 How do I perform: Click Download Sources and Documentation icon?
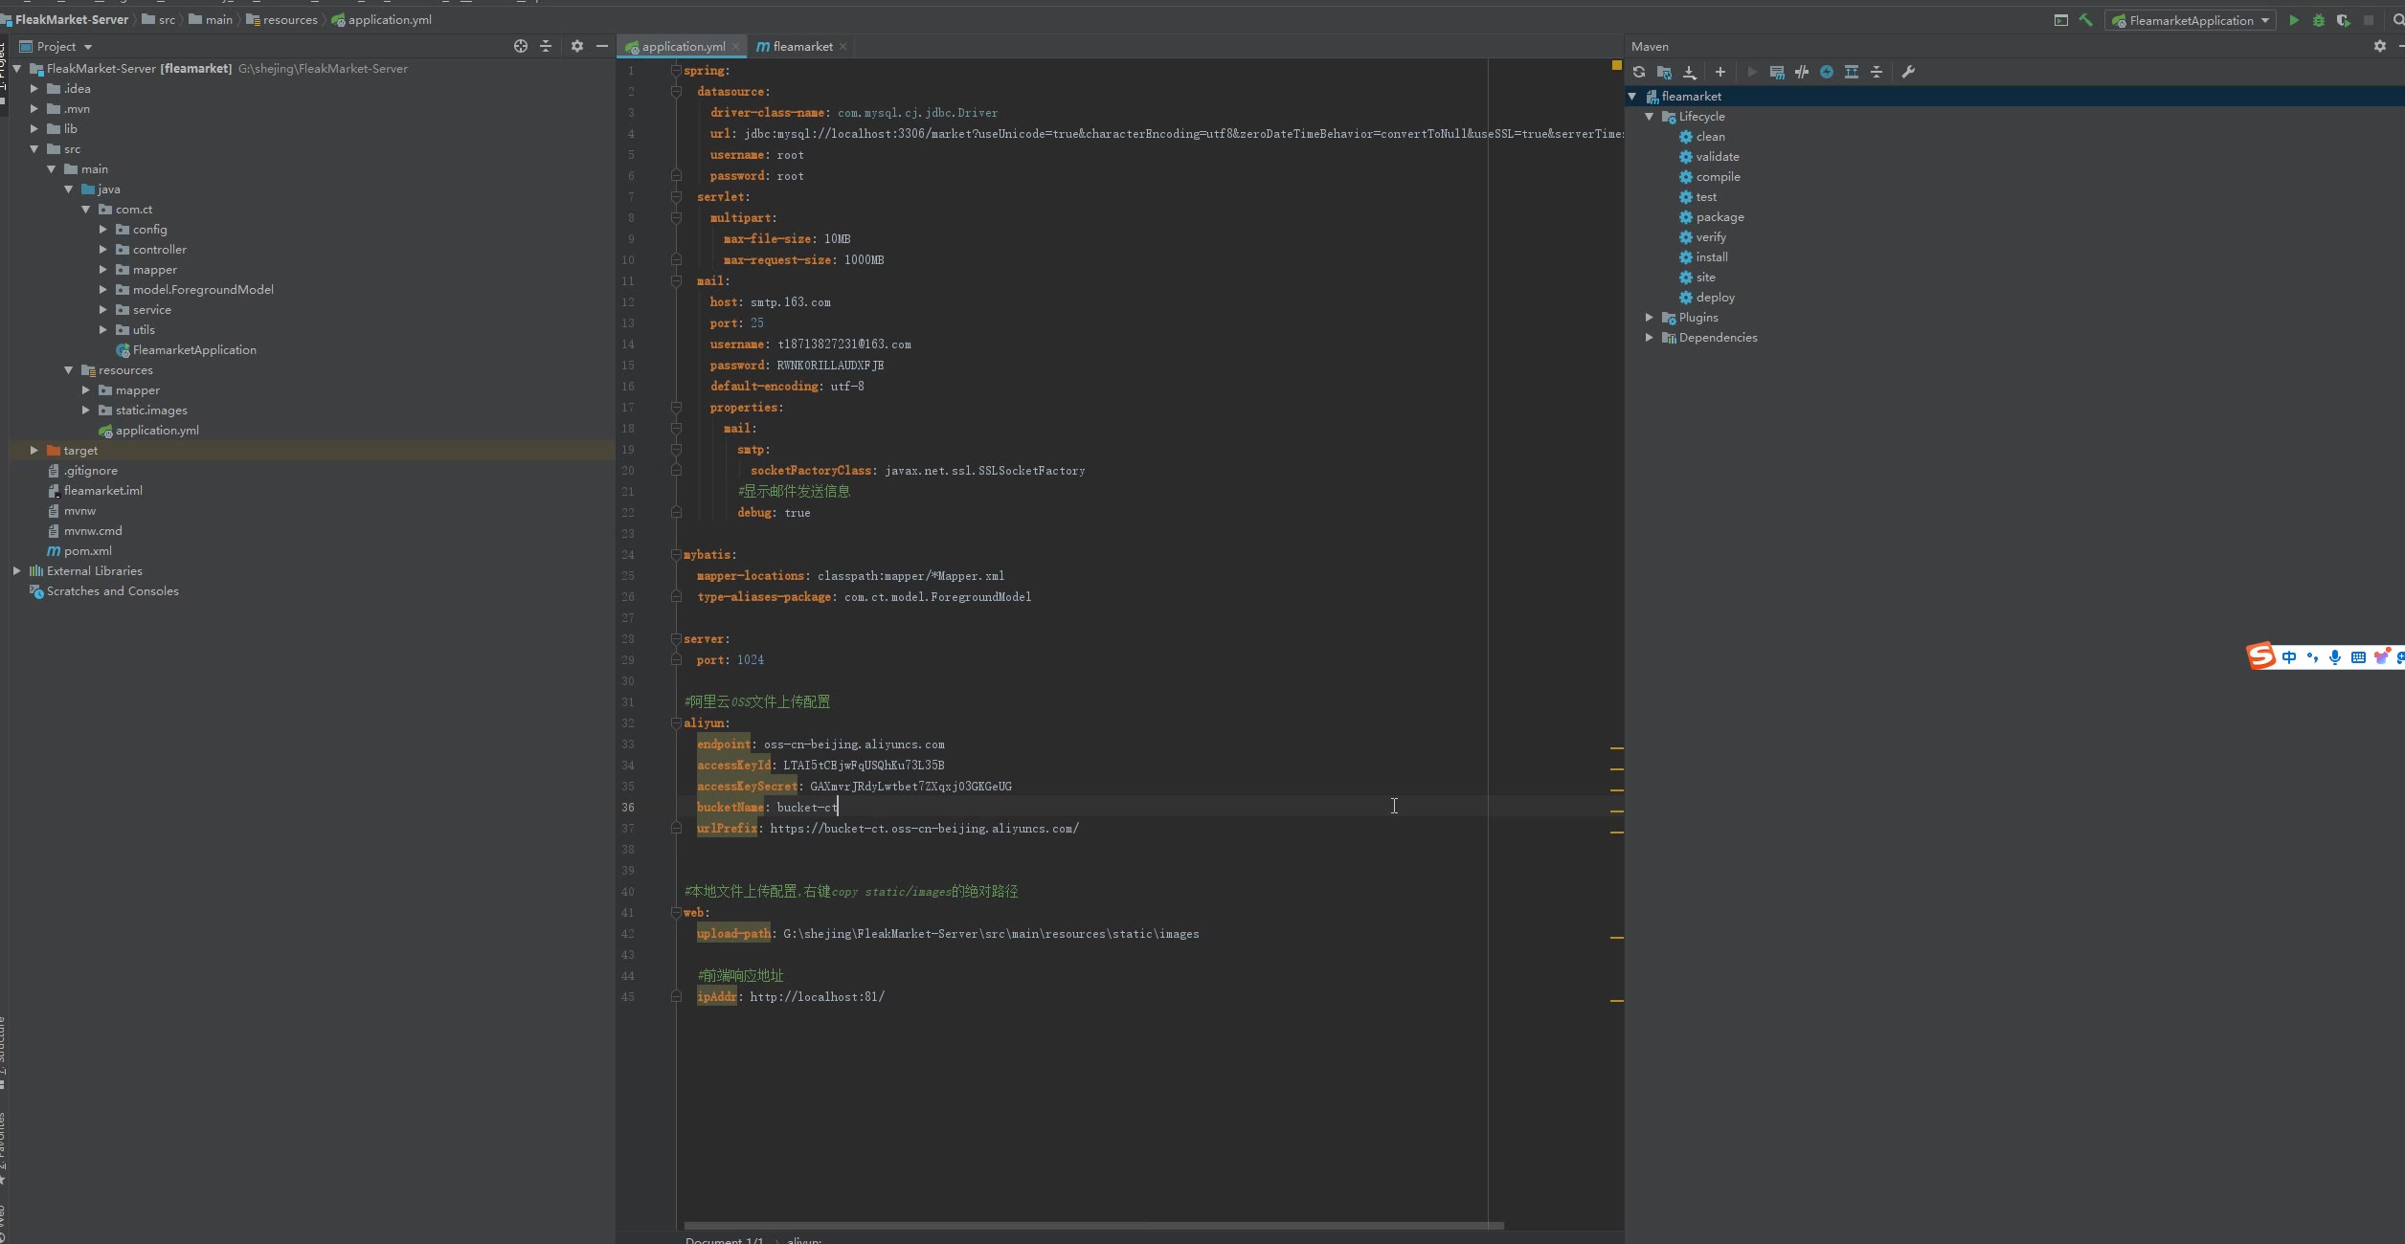click(x=1690, y=72)
